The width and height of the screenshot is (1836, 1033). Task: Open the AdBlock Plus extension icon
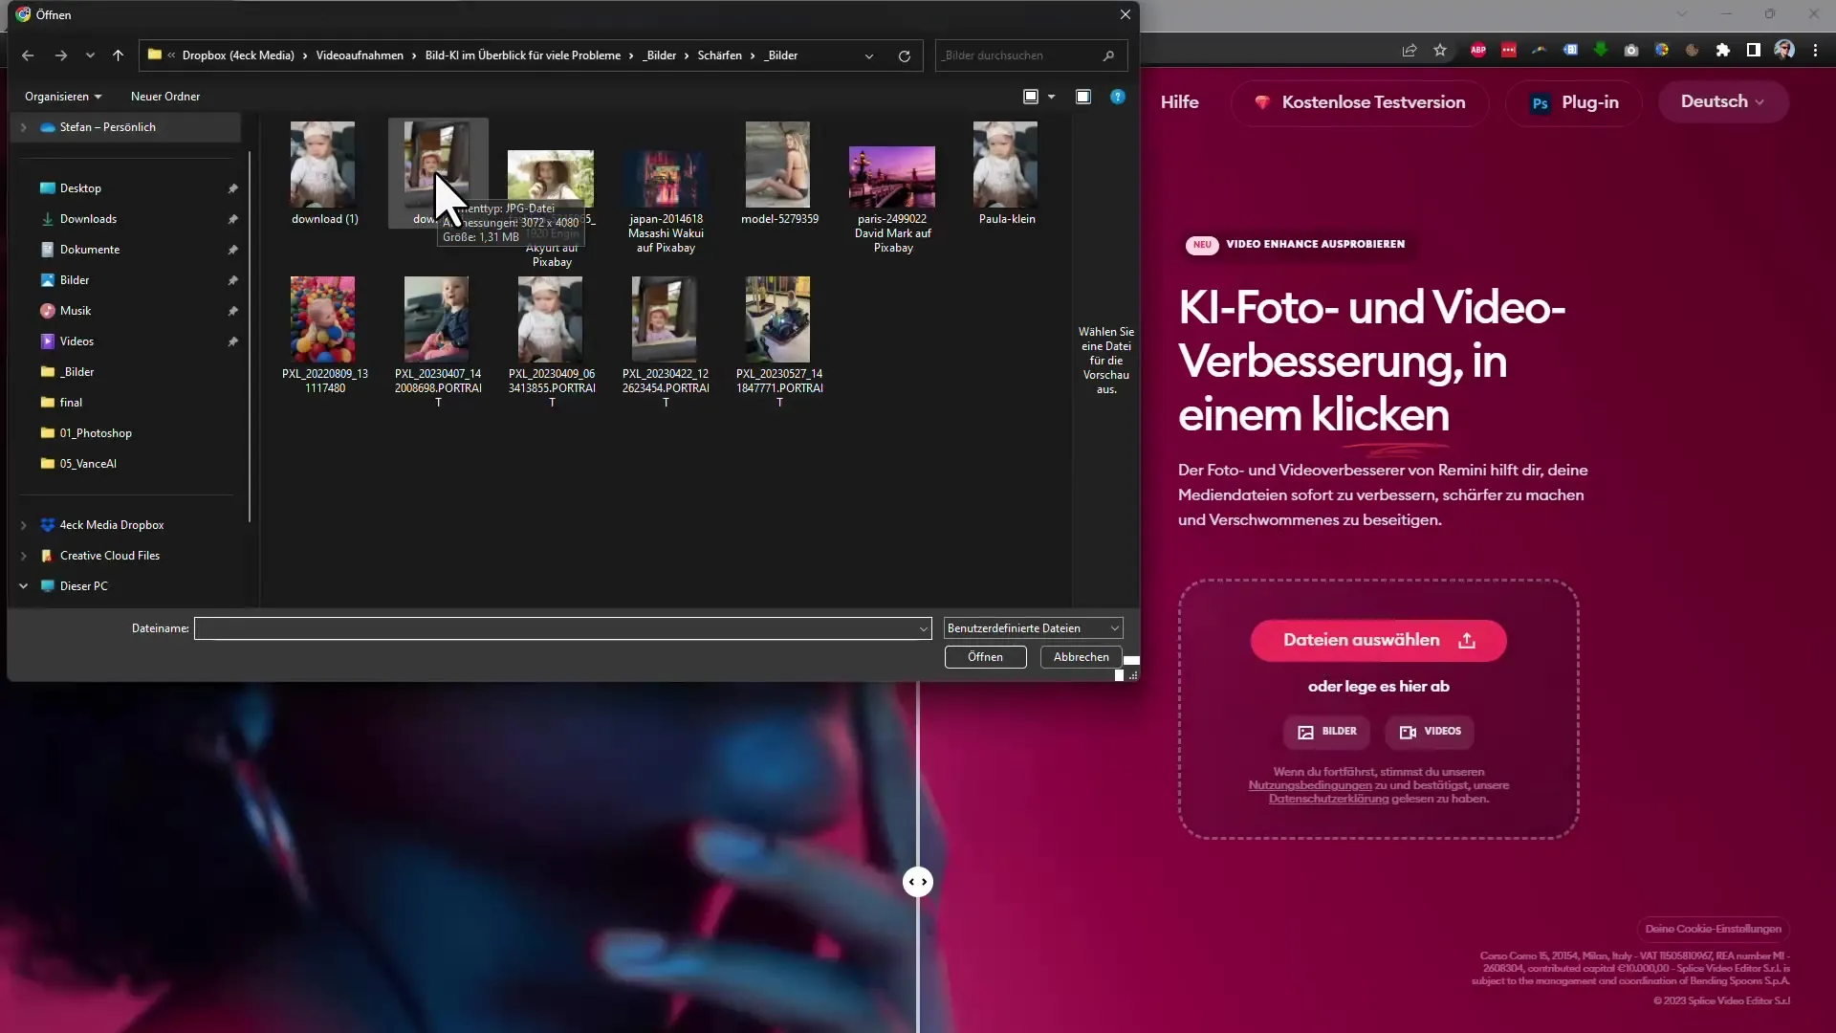pos(1478,51)
